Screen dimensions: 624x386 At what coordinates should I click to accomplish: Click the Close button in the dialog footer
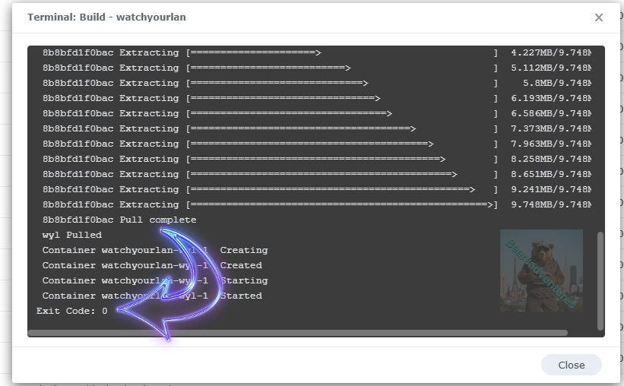tap(571, 365)
